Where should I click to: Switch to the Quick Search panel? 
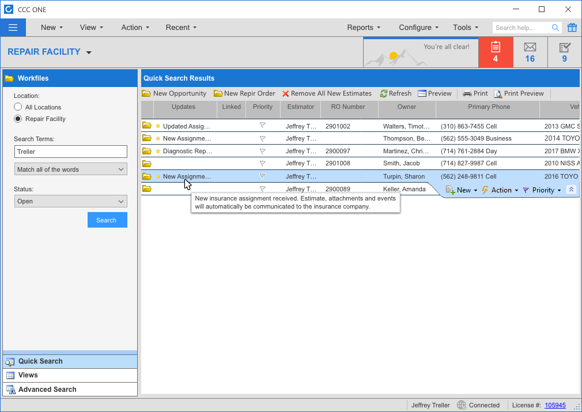(70, 361)
